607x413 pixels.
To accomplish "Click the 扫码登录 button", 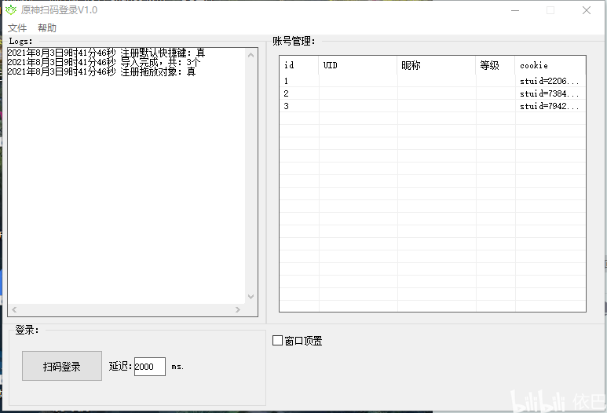I will coord(62,366).
